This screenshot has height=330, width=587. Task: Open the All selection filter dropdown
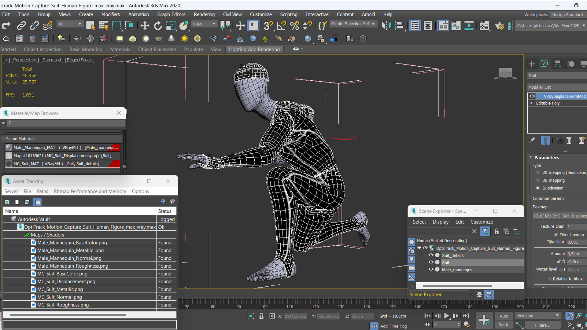(70, 24)
